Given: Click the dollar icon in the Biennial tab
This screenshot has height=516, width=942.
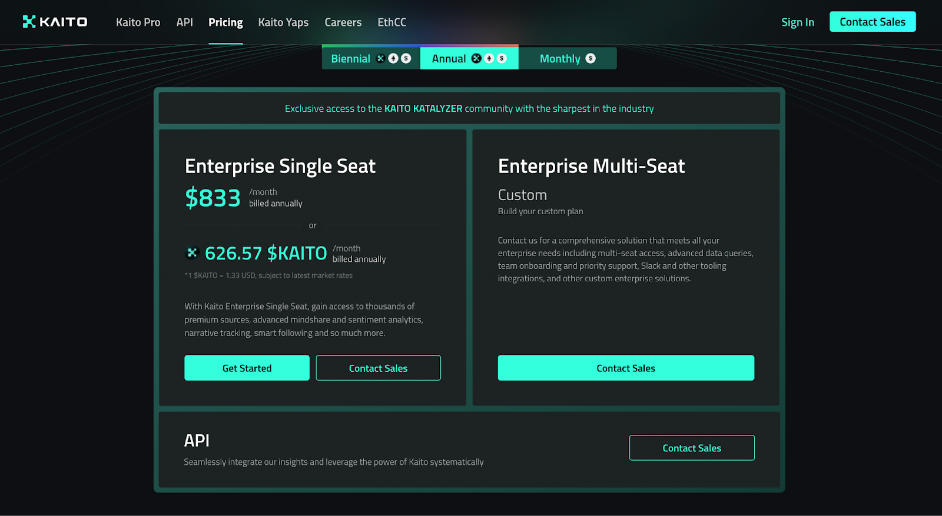Looking at the screenshot, I should (406, 58).
